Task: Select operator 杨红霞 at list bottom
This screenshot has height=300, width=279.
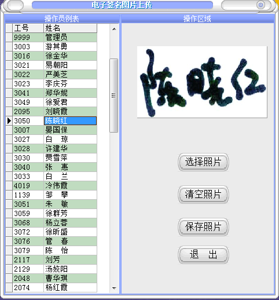Action: tap(70, 287)
